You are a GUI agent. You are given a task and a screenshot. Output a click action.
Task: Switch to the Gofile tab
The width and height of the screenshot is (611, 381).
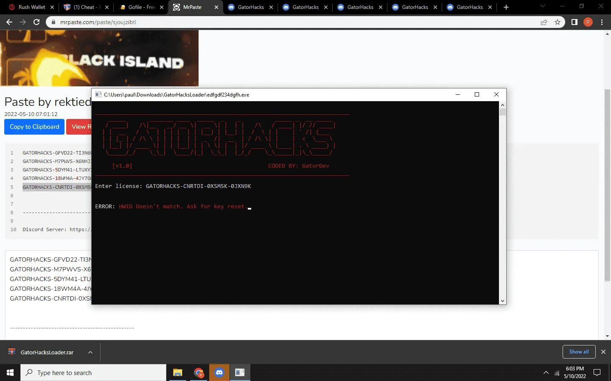(140, 7)
